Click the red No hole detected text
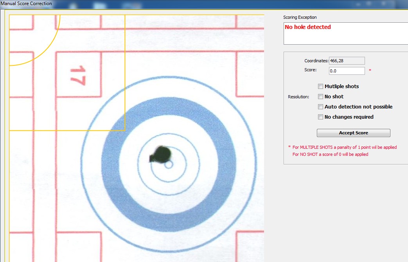The width and height of the screenshot is (408, 262). pyautogui.click(x=307, y=27)
